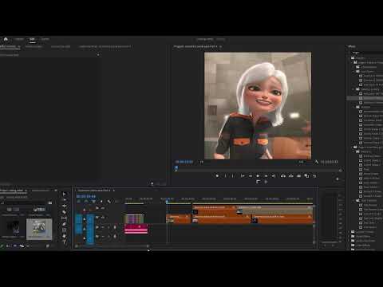Open the Audio Clip Mixer panel tab

click(105, 46)
